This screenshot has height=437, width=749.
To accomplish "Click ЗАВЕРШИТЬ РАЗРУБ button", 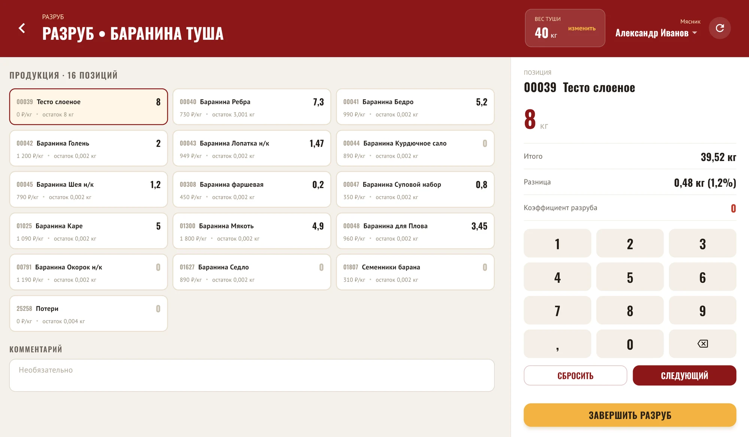I will 630,415.
